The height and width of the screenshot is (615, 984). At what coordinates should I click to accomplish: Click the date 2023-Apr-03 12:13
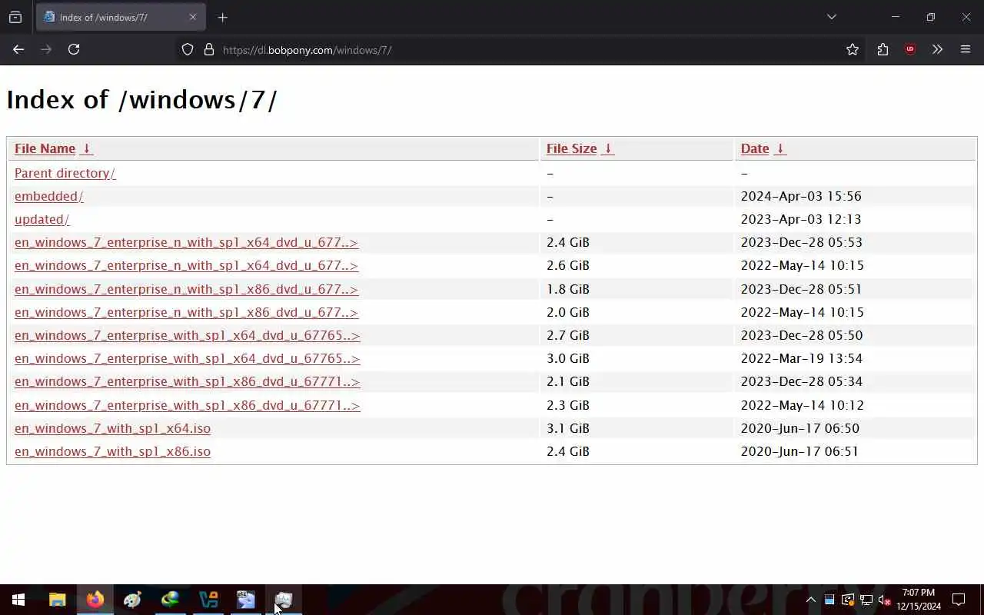pos(801,219)
